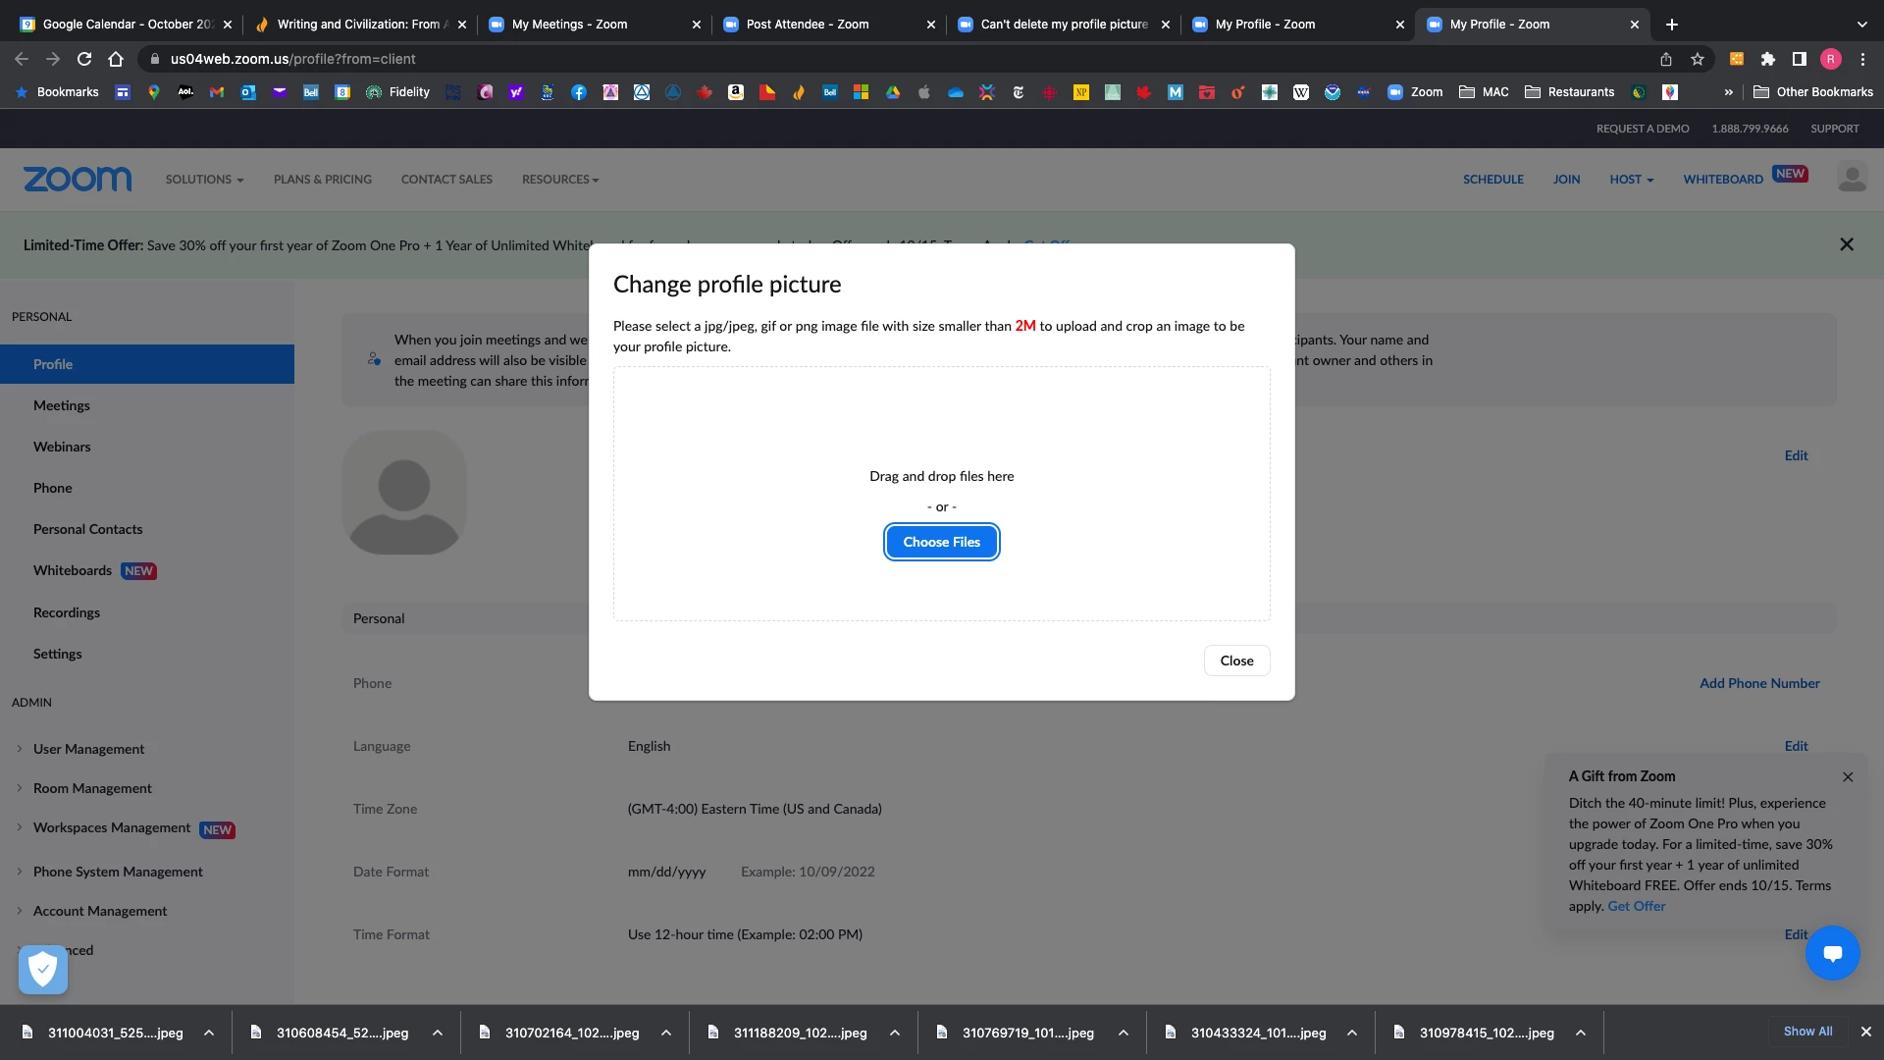Dismiss the Limited-Time Offer banner

[1846, 244]
